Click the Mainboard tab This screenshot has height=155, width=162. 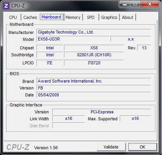pos(52,17)
